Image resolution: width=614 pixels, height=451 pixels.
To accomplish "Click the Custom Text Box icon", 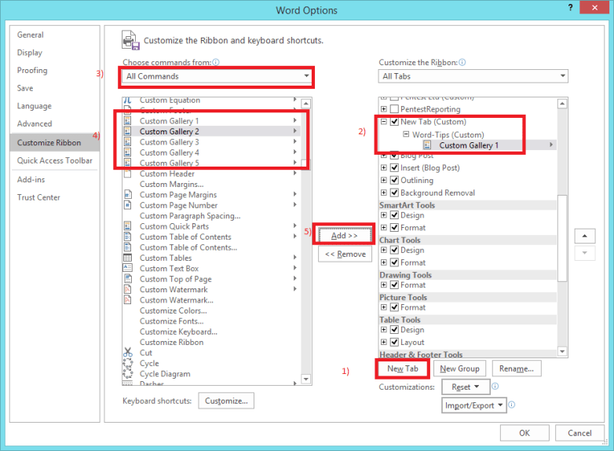I will point(127,268).
